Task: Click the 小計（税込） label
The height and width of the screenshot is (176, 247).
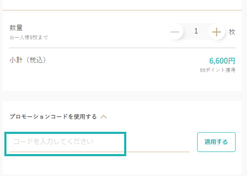Action: pyautogui.click(x=28, y=60)
